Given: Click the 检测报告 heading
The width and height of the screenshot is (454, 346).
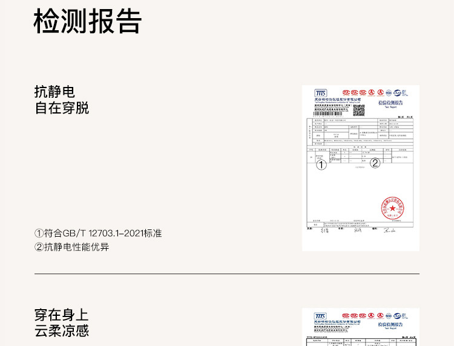Looking at the screenshot, I should click(88, 21).
